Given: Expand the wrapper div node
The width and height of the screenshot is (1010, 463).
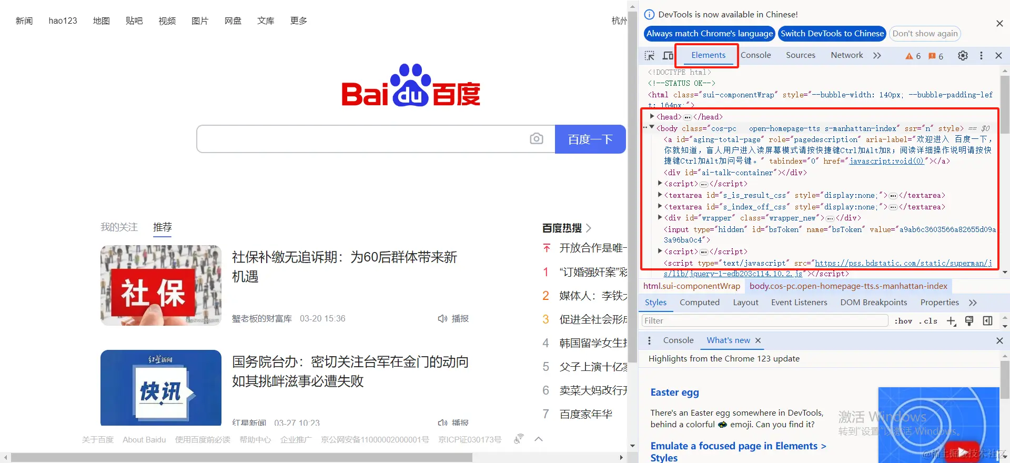Looking at the screenshot, I should tap(660, 217).
